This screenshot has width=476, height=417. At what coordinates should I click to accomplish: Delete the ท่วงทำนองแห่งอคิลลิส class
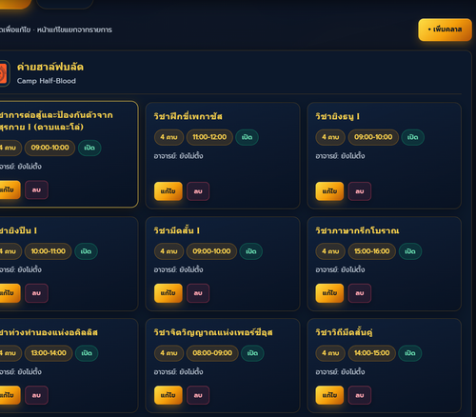(36, 395)
